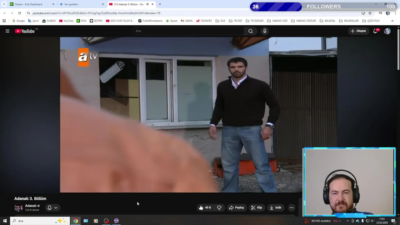Image resolution: width=400 pixels, height=225 pixels.
Task: Open the Çeviri bookmark
Action: point(33,21)
